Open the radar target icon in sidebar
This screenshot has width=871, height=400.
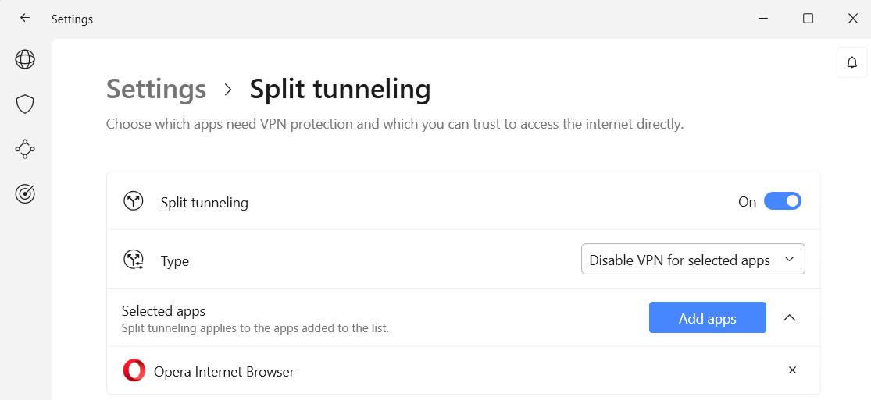[x=25, y=194]
